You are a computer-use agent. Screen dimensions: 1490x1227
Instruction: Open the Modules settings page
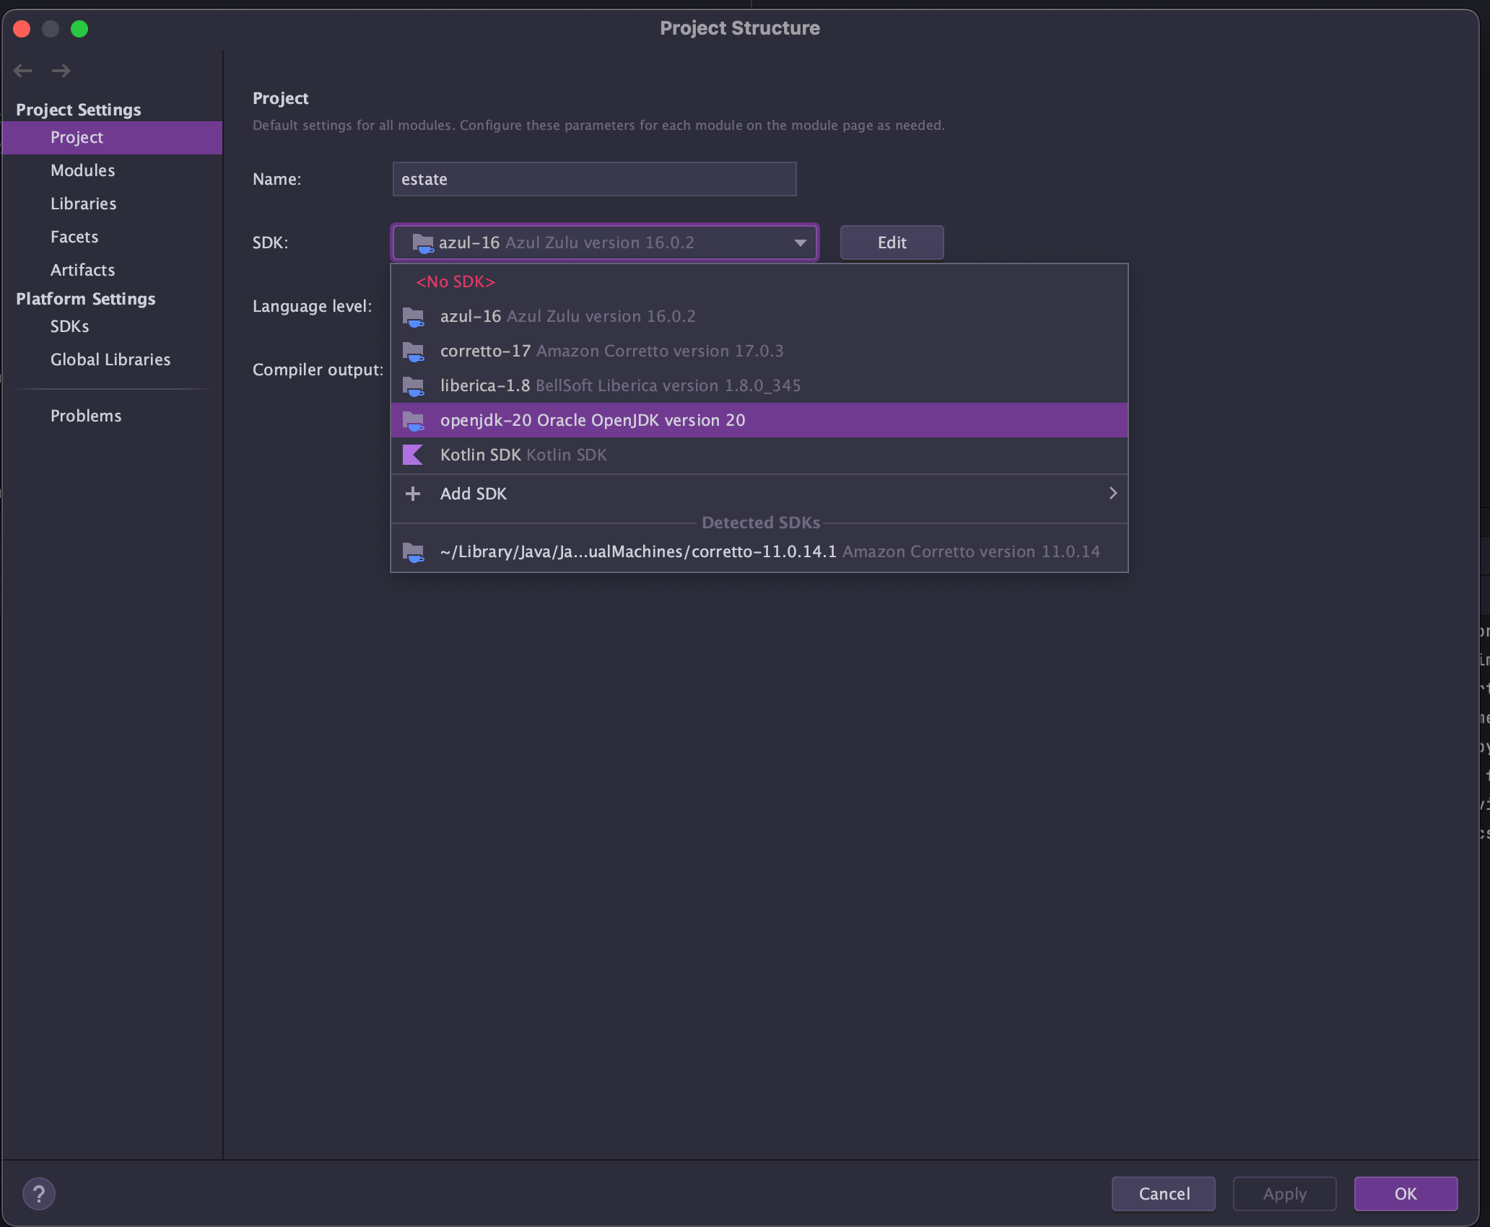coord(83,170)
